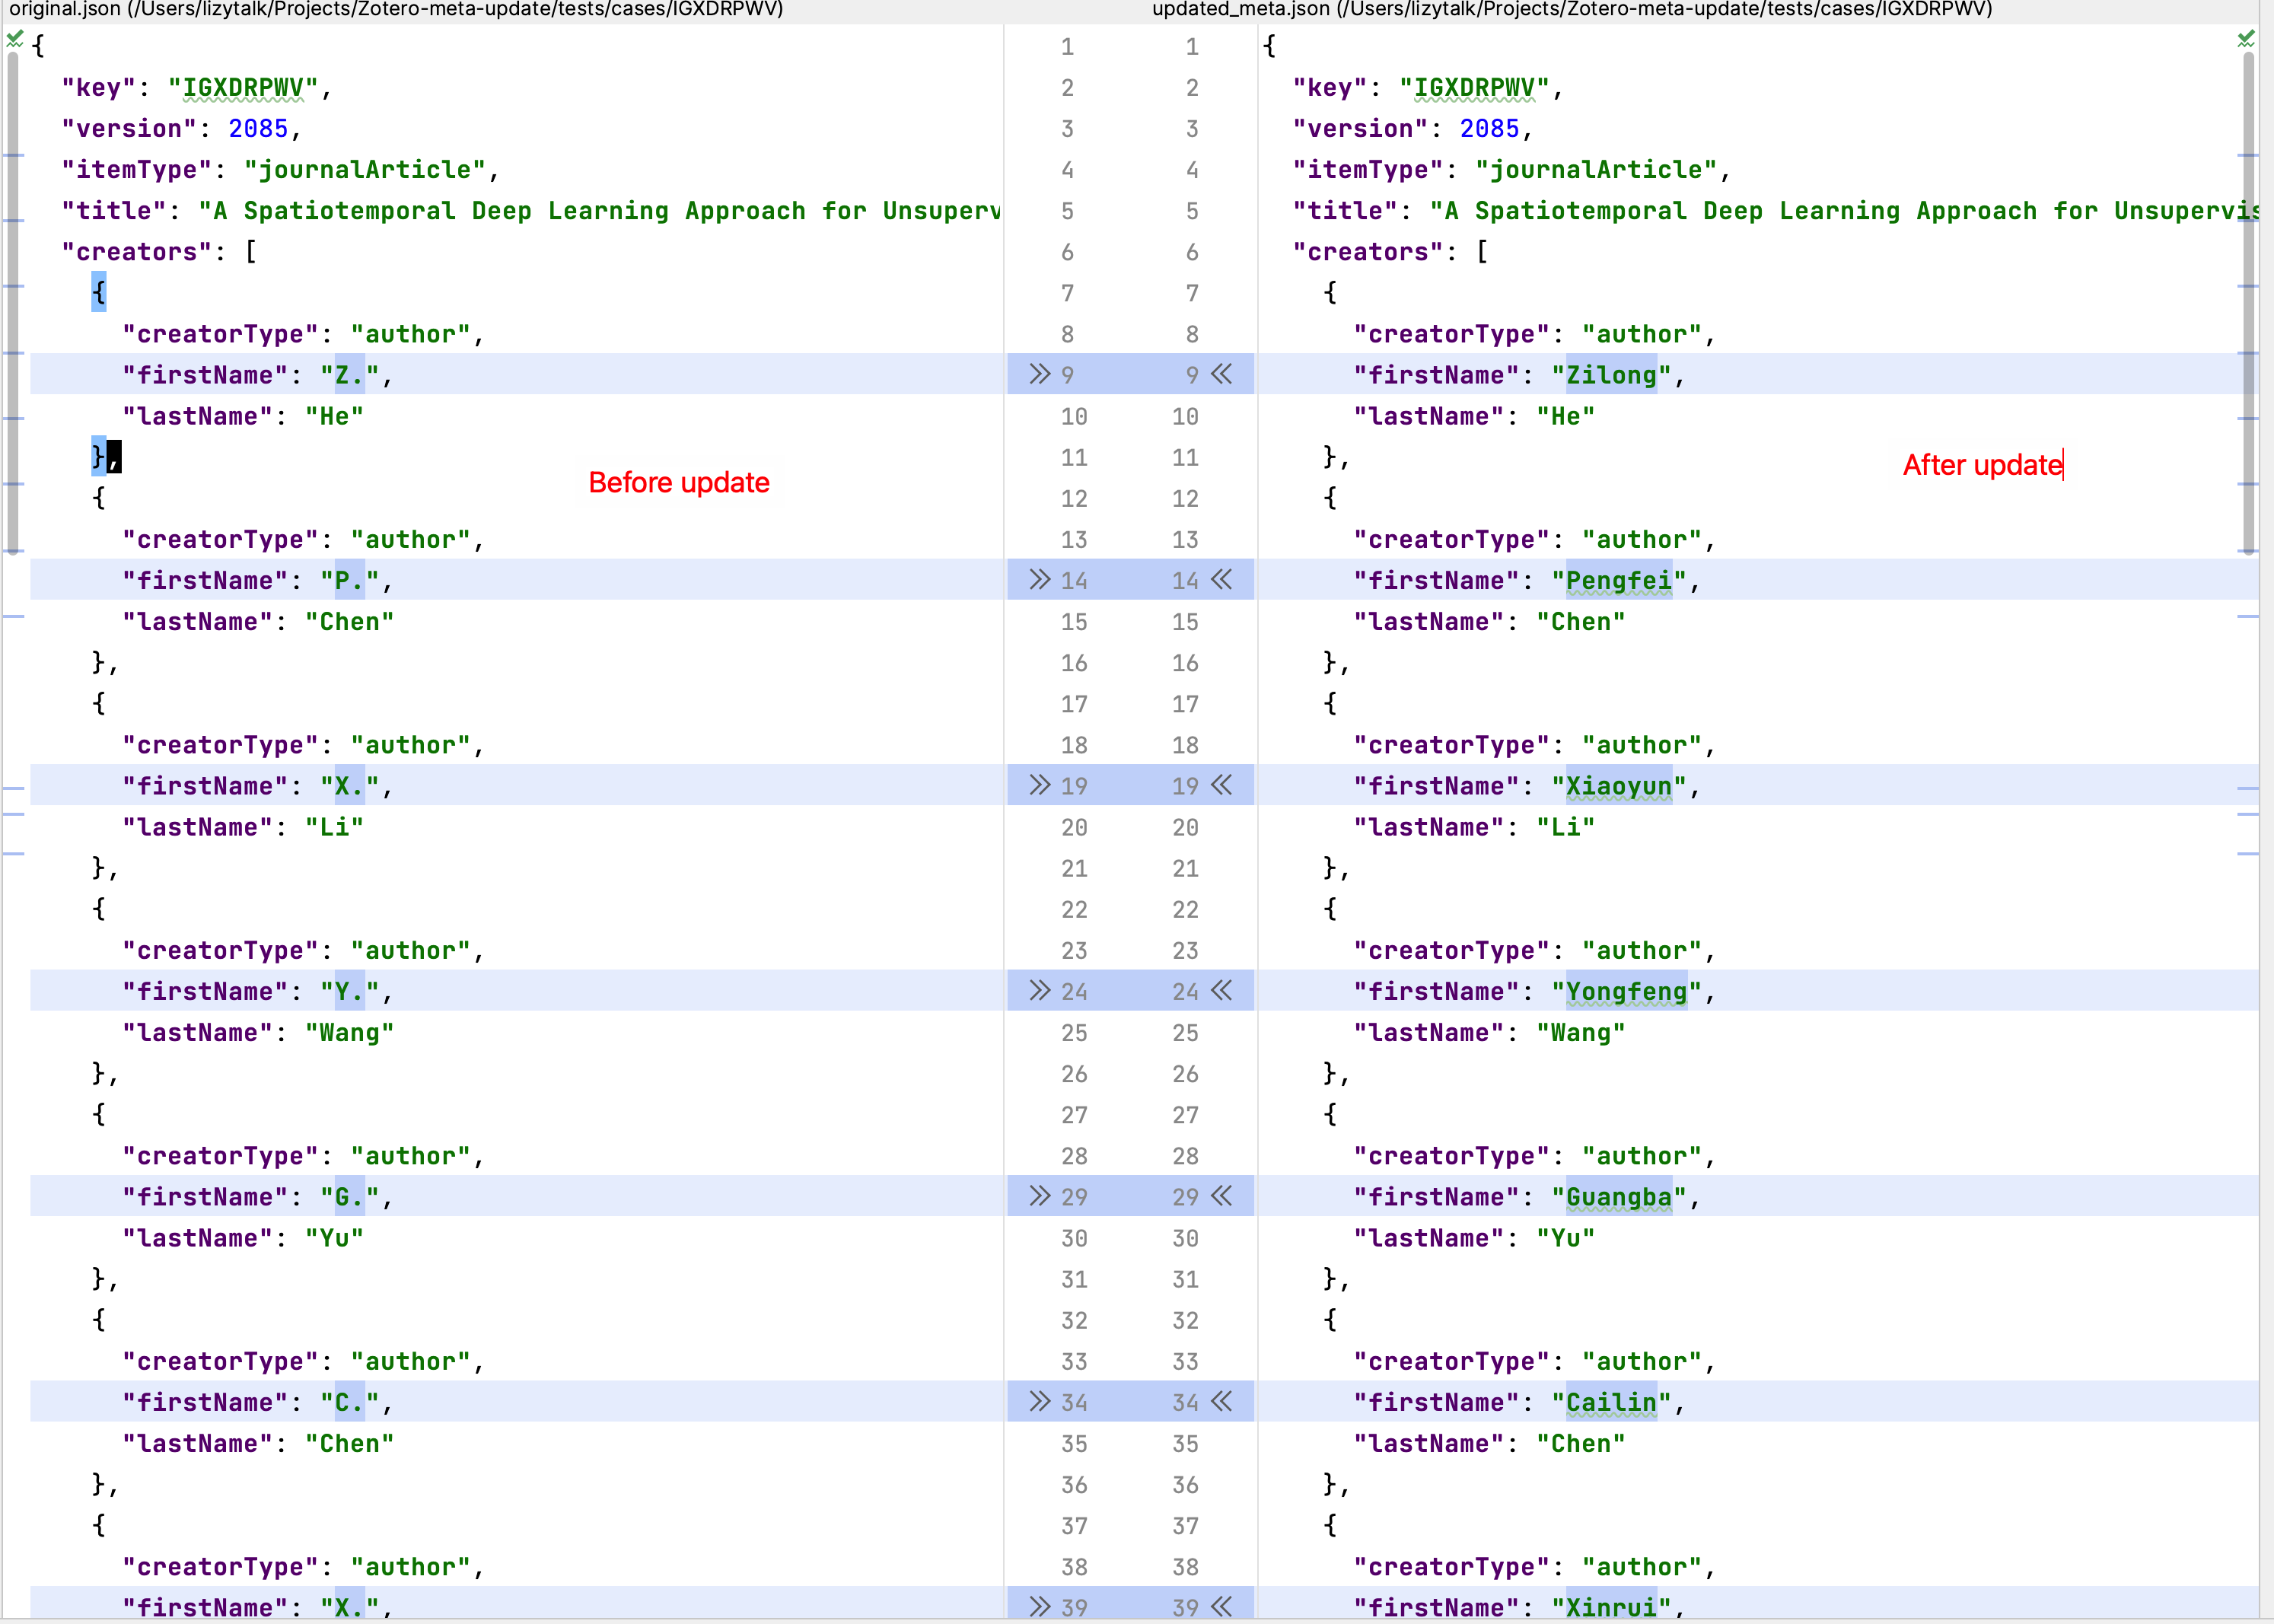
Task: Place cursor in 'Zilong' firstName value
Action: click(1610, 375)
